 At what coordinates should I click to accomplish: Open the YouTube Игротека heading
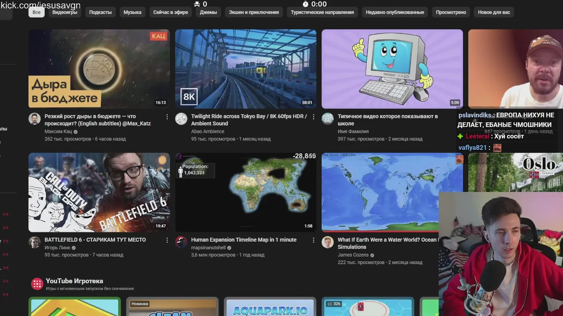pos(74,281)
